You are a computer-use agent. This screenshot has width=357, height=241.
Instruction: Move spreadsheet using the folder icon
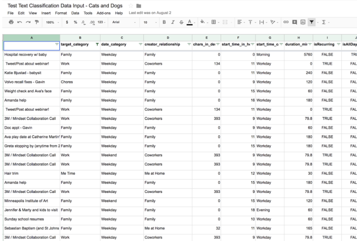pos(139,6)
